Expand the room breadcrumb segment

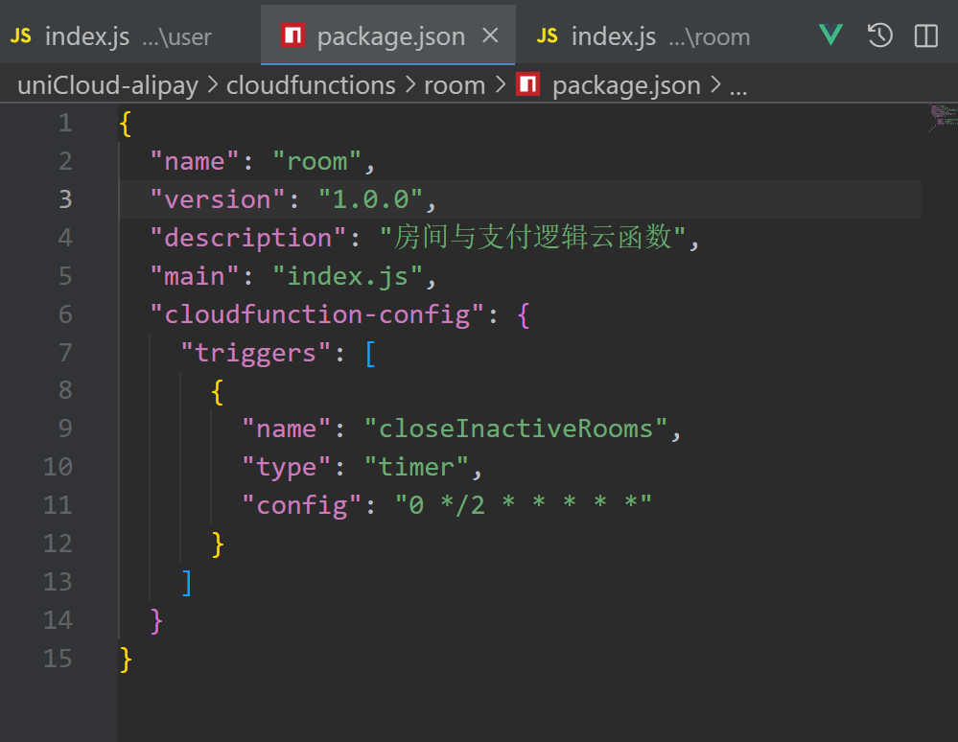(x=455, y=85)
